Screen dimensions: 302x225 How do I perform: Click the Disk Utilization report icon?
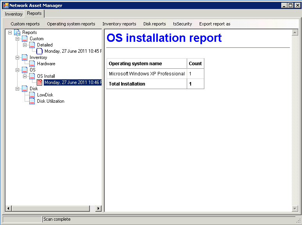32,101
